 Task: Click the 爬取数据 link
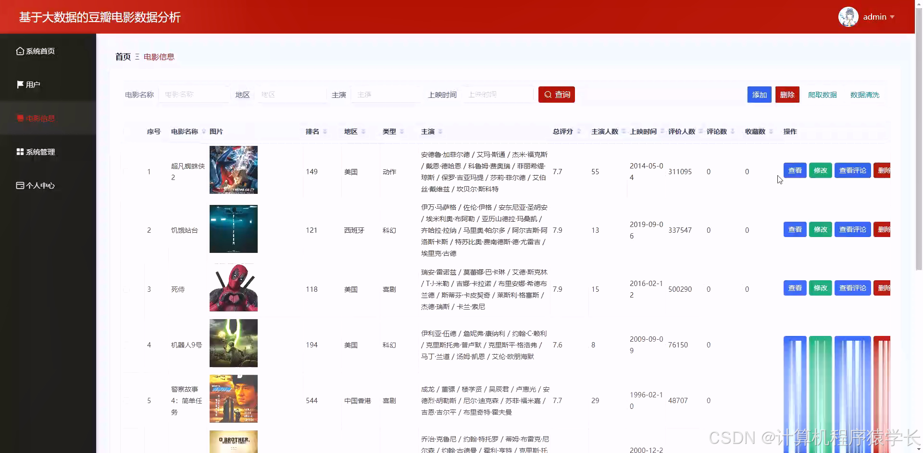click(823, 95)
